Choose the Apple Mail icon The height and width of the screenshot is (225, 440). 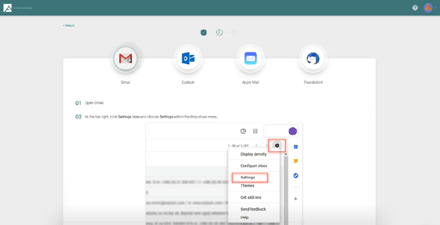[x=251, y=59]
